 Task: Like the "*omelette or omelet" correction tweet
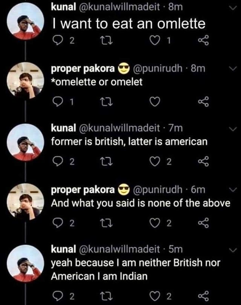coord(154,101)
